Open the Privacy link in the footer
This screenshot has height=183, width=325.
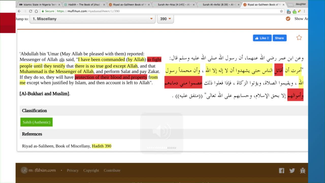[x=73, y=171]
